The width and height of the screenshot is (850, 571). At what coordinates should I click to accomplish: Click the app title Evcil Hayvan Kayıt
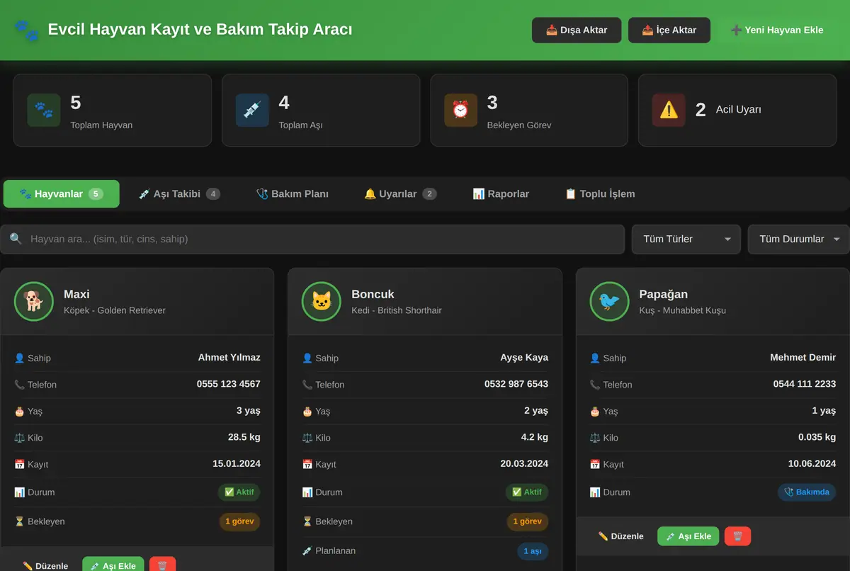(x=200, y=30)
